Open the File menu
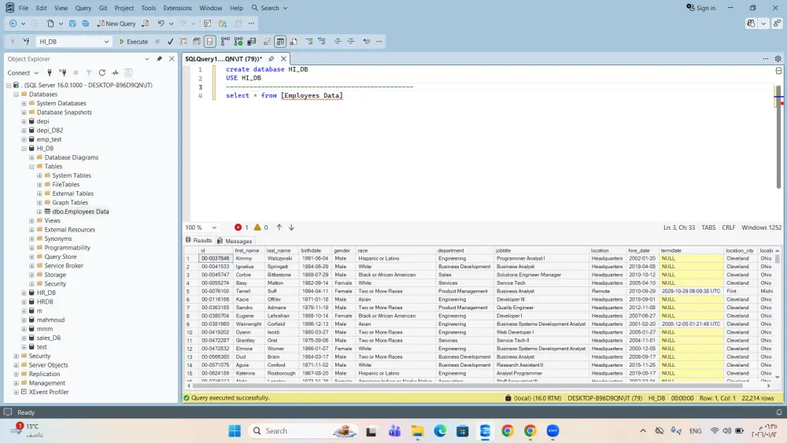Image resolution: width=787 pixels, height=443 pixels. click(23, 8)
